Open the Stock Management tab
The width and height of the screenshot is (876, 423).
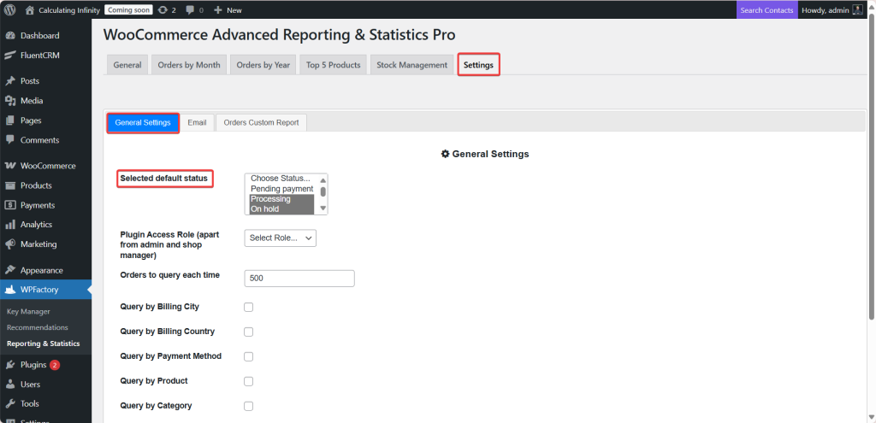pyautogui.click(x=411, y=65)
